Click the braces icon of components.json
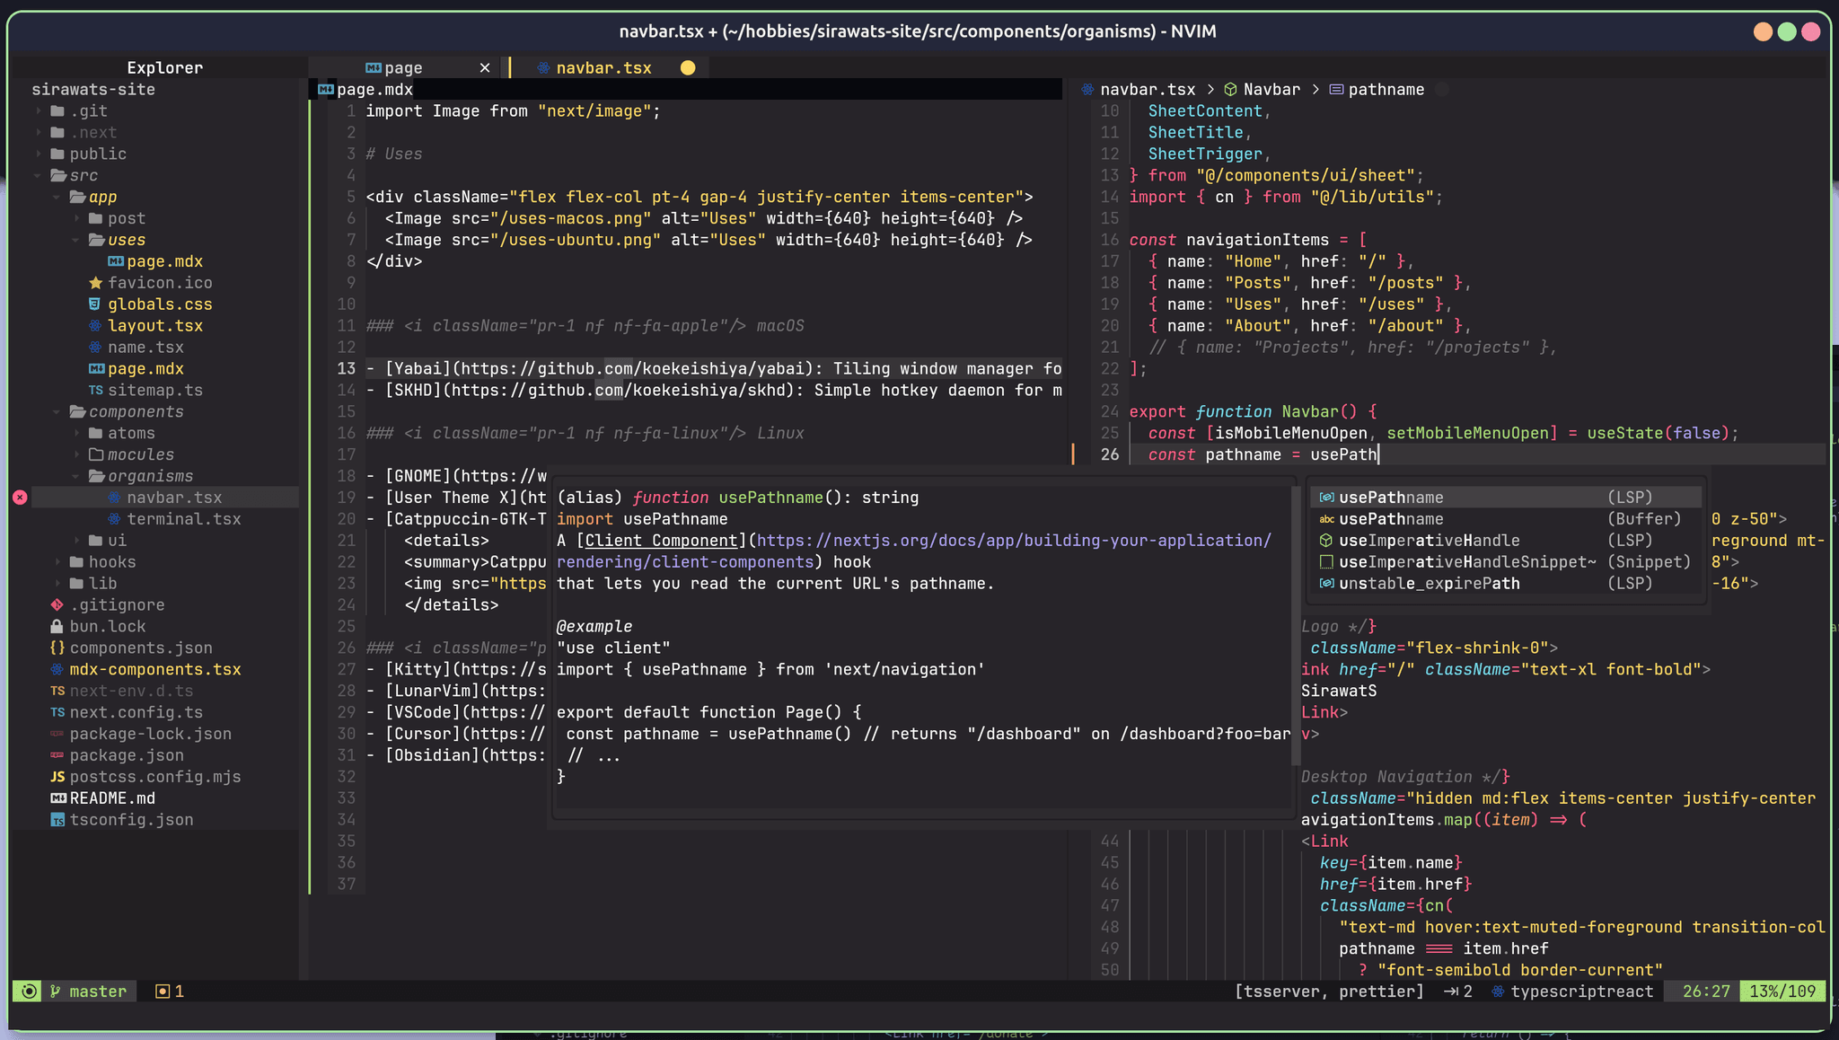This screenshot has width=1839, height=1040. [x=57, y=648]
